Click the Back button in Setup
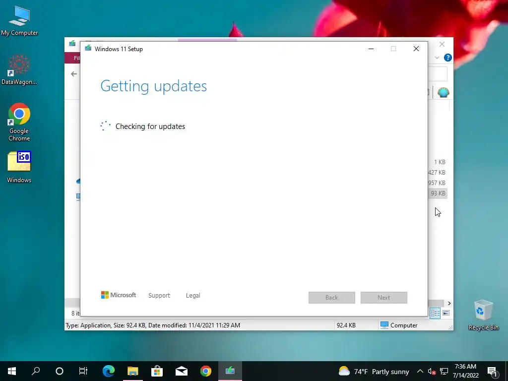This screenshot has height=381, width=508. 332,298
